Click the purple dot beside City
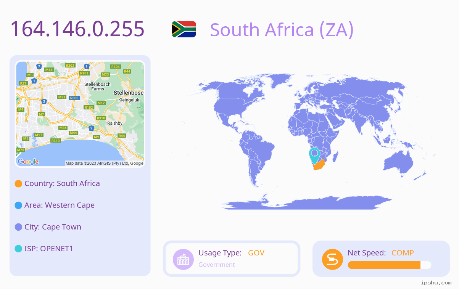The height and width of the screenshot is (289, 459). [18, 227]
